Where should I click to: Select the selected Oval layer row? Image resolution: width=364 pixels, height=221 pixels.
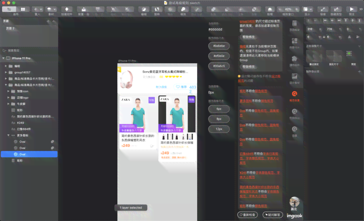point(29,154)
